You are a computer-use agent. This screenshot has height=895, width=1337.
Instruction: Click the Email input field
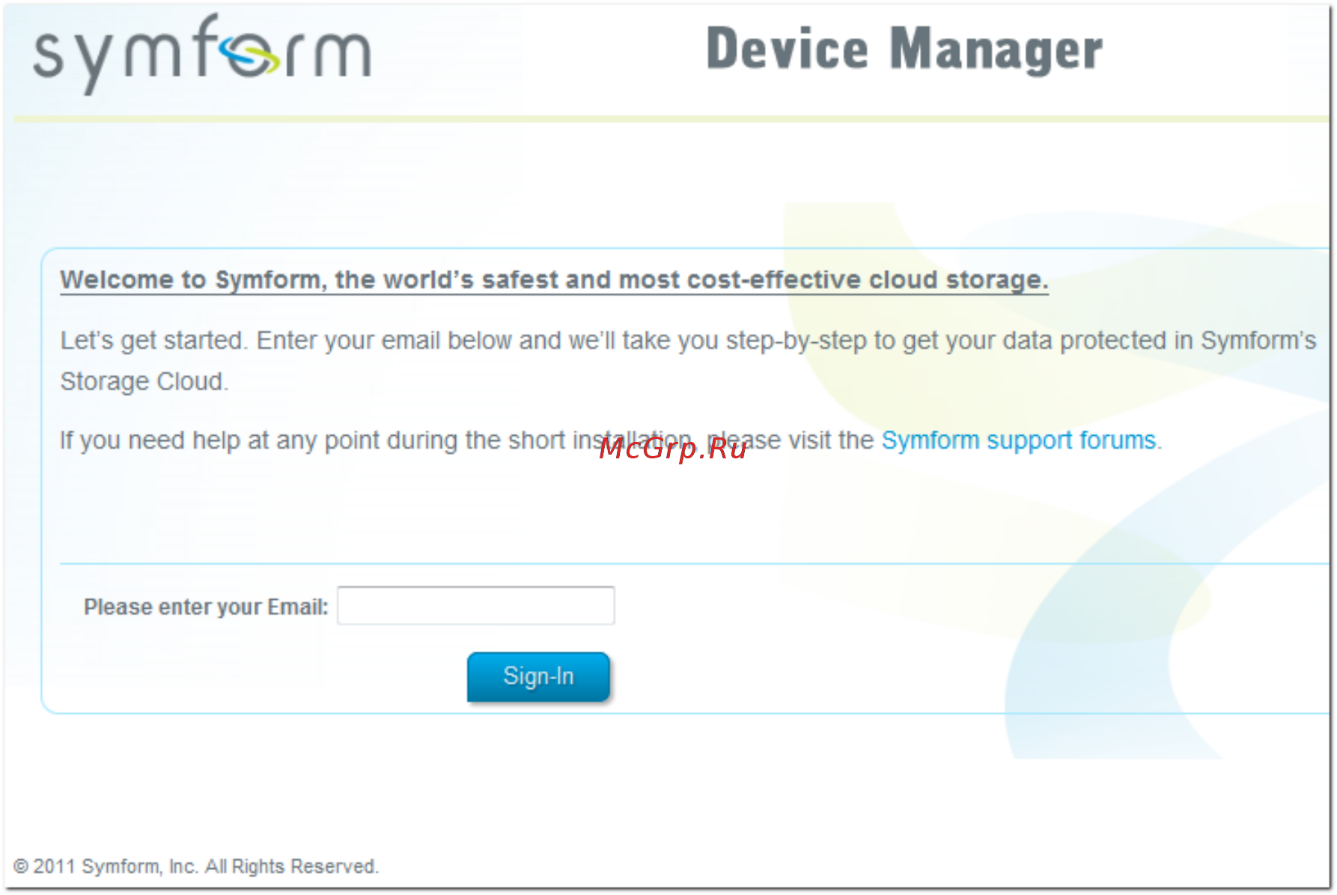pyautogui.click(x=475, y=605)
